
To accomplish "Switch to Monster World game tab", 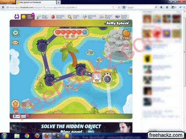I will (106, 17).
